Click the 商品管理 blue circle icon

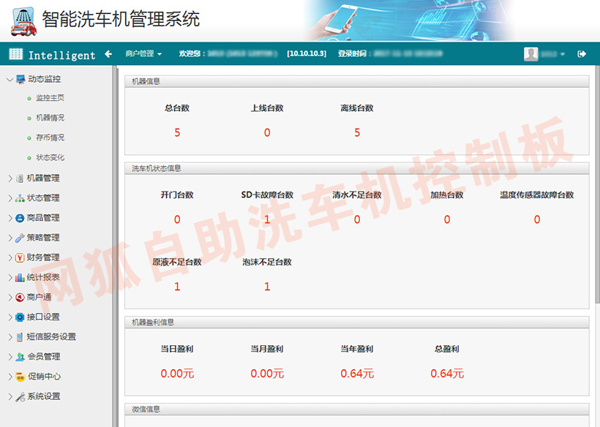point(20,218)
